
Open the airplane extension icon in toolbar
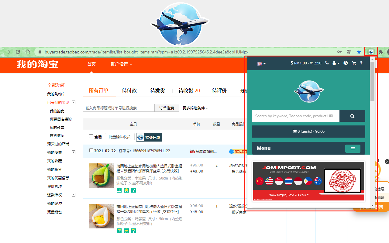point(371,52)
